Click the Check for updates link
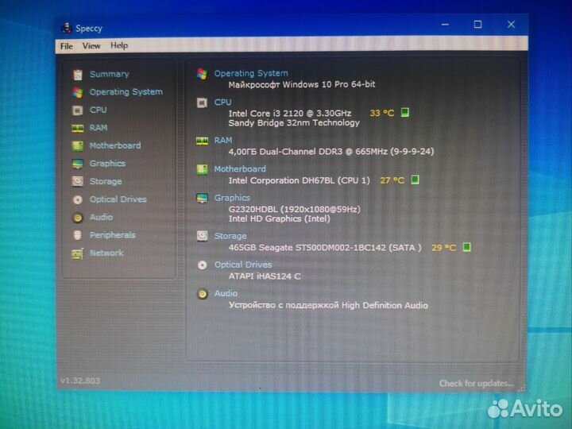The height and width of the screenshot is (429, 572). (477, 384)
